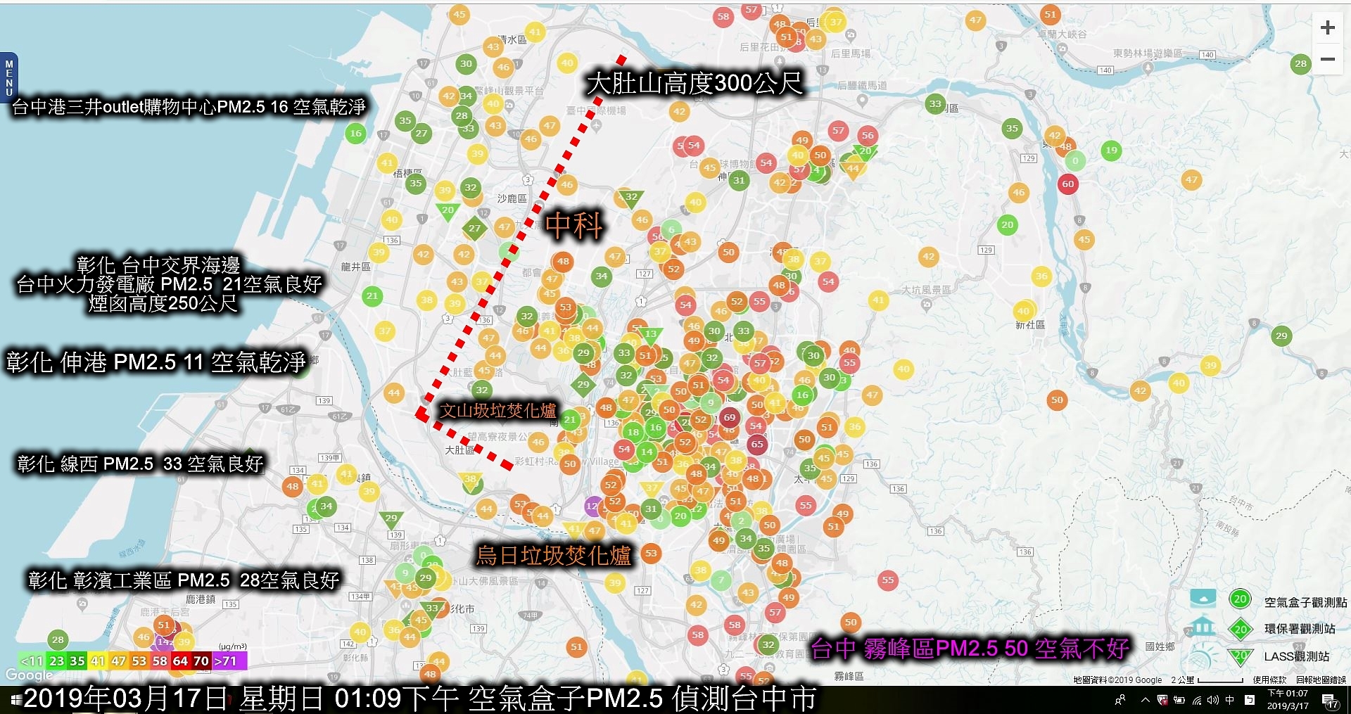Switch the 中 input method indicator

point(1230,700)
